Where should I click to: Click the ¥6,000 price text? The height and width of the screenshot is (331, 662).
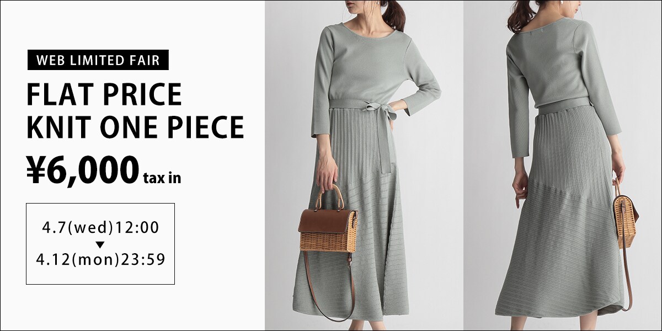(83, 169)
